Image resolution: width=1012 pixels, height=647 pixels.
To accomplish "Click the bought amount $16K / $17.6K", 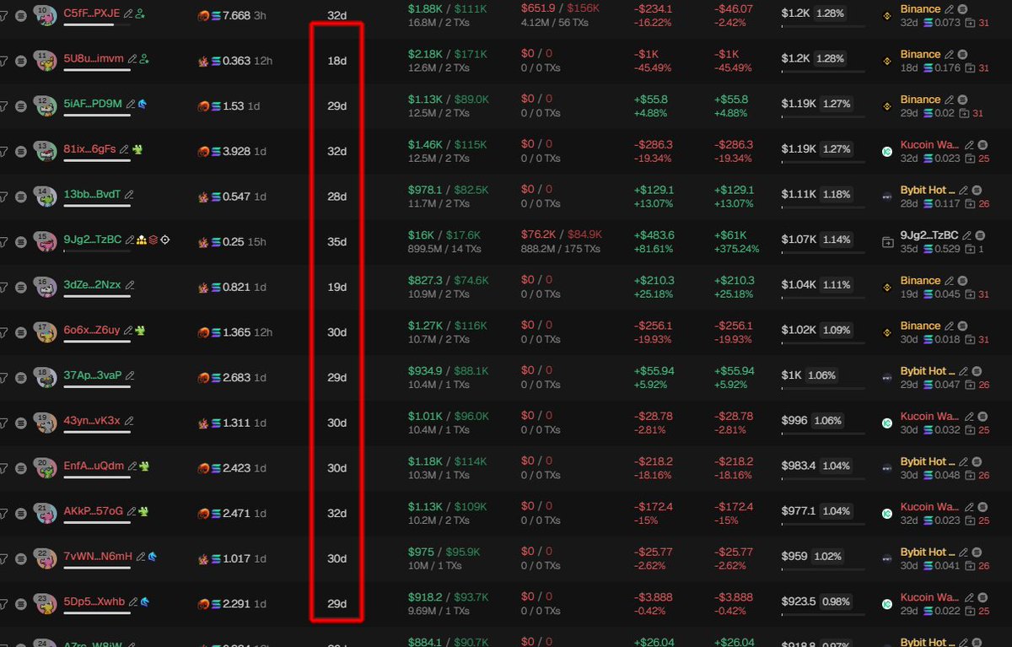I will 444,235.
